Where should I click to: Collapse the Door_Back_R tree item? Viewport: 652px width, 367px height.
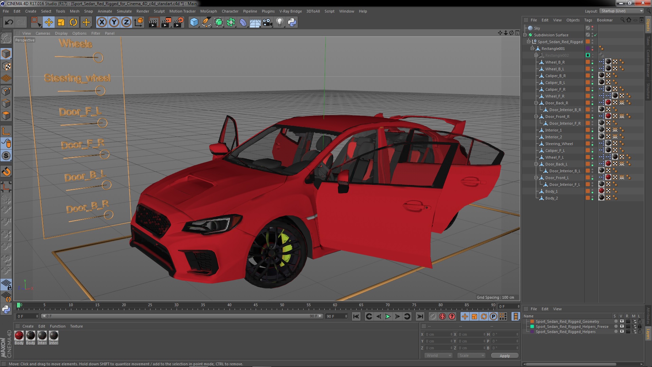tap(536, 103)
